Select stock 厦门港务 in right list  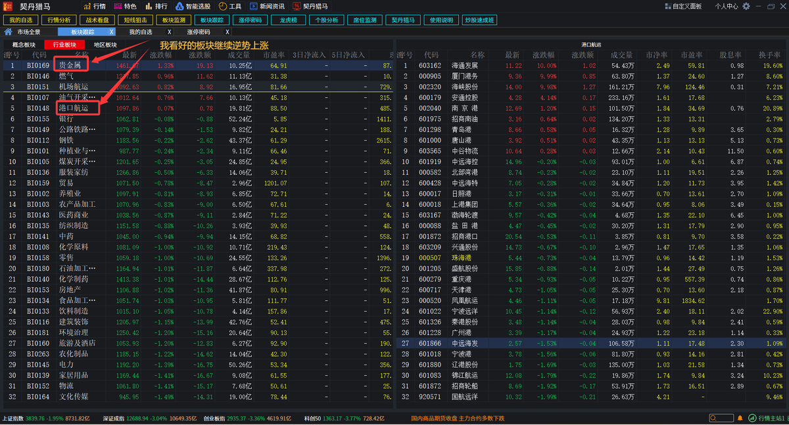[x=592, y=76]
